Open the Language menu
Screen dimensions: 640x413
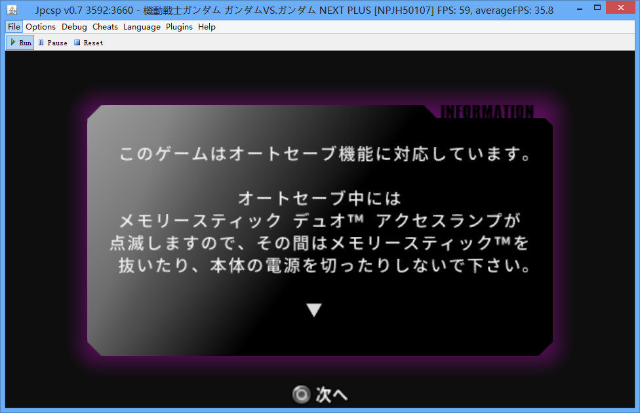point(142,27)
